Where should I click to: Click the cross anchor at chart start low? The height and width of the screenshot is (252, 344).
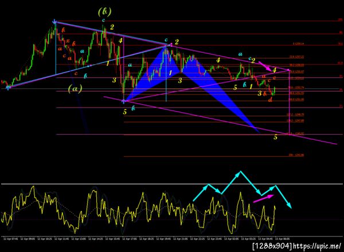tap(8, 88)
